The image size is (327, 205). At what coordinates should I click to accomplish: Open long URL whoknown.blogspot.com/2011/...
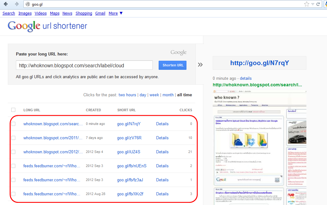pos(53,138)
